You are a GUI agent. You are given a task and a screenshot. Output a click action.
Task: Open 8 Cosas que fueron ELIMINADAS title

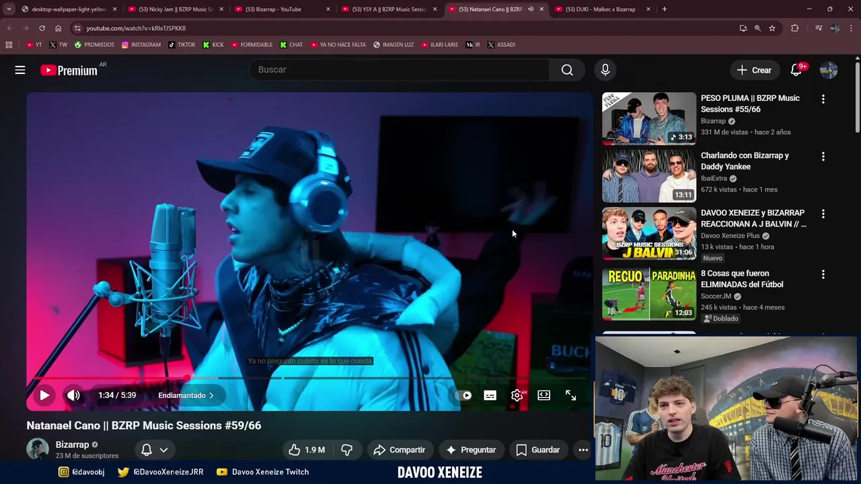(742, 279)
